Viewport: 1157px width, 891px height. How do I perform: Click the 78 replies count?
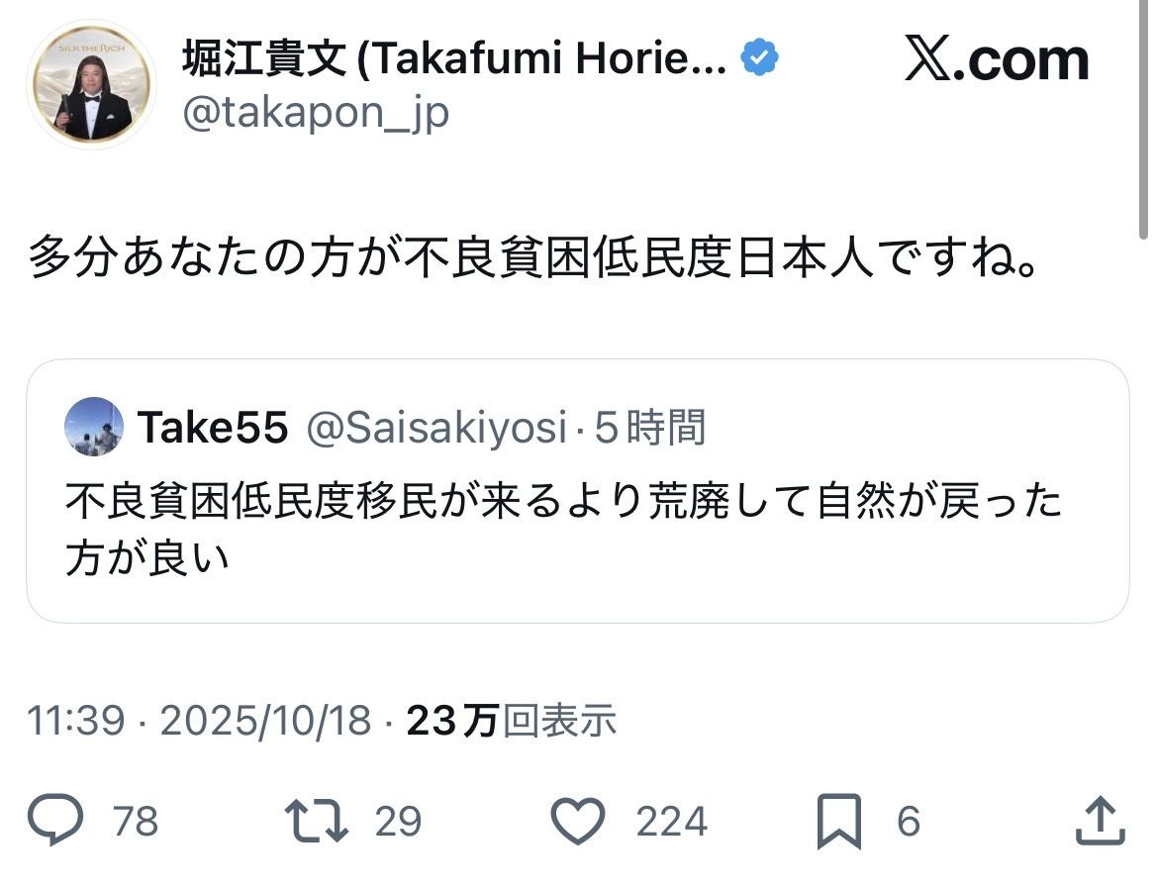pos(136,822)
